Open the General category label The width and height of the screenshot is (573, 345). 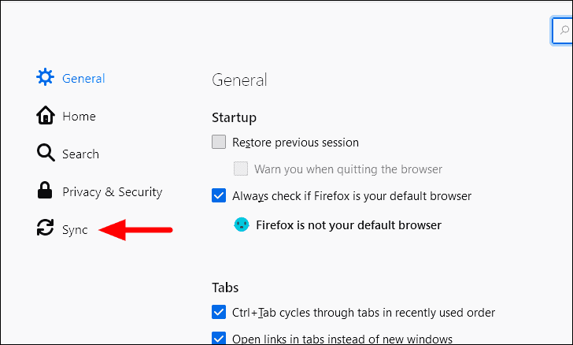tap(83, 78)
